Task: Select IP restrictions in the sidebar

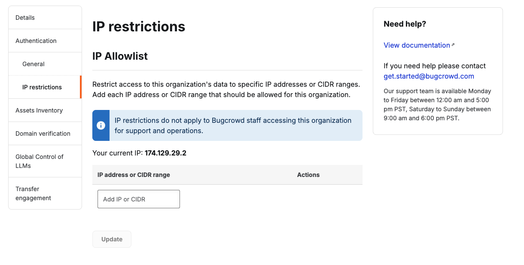Action: click(45, 87)
